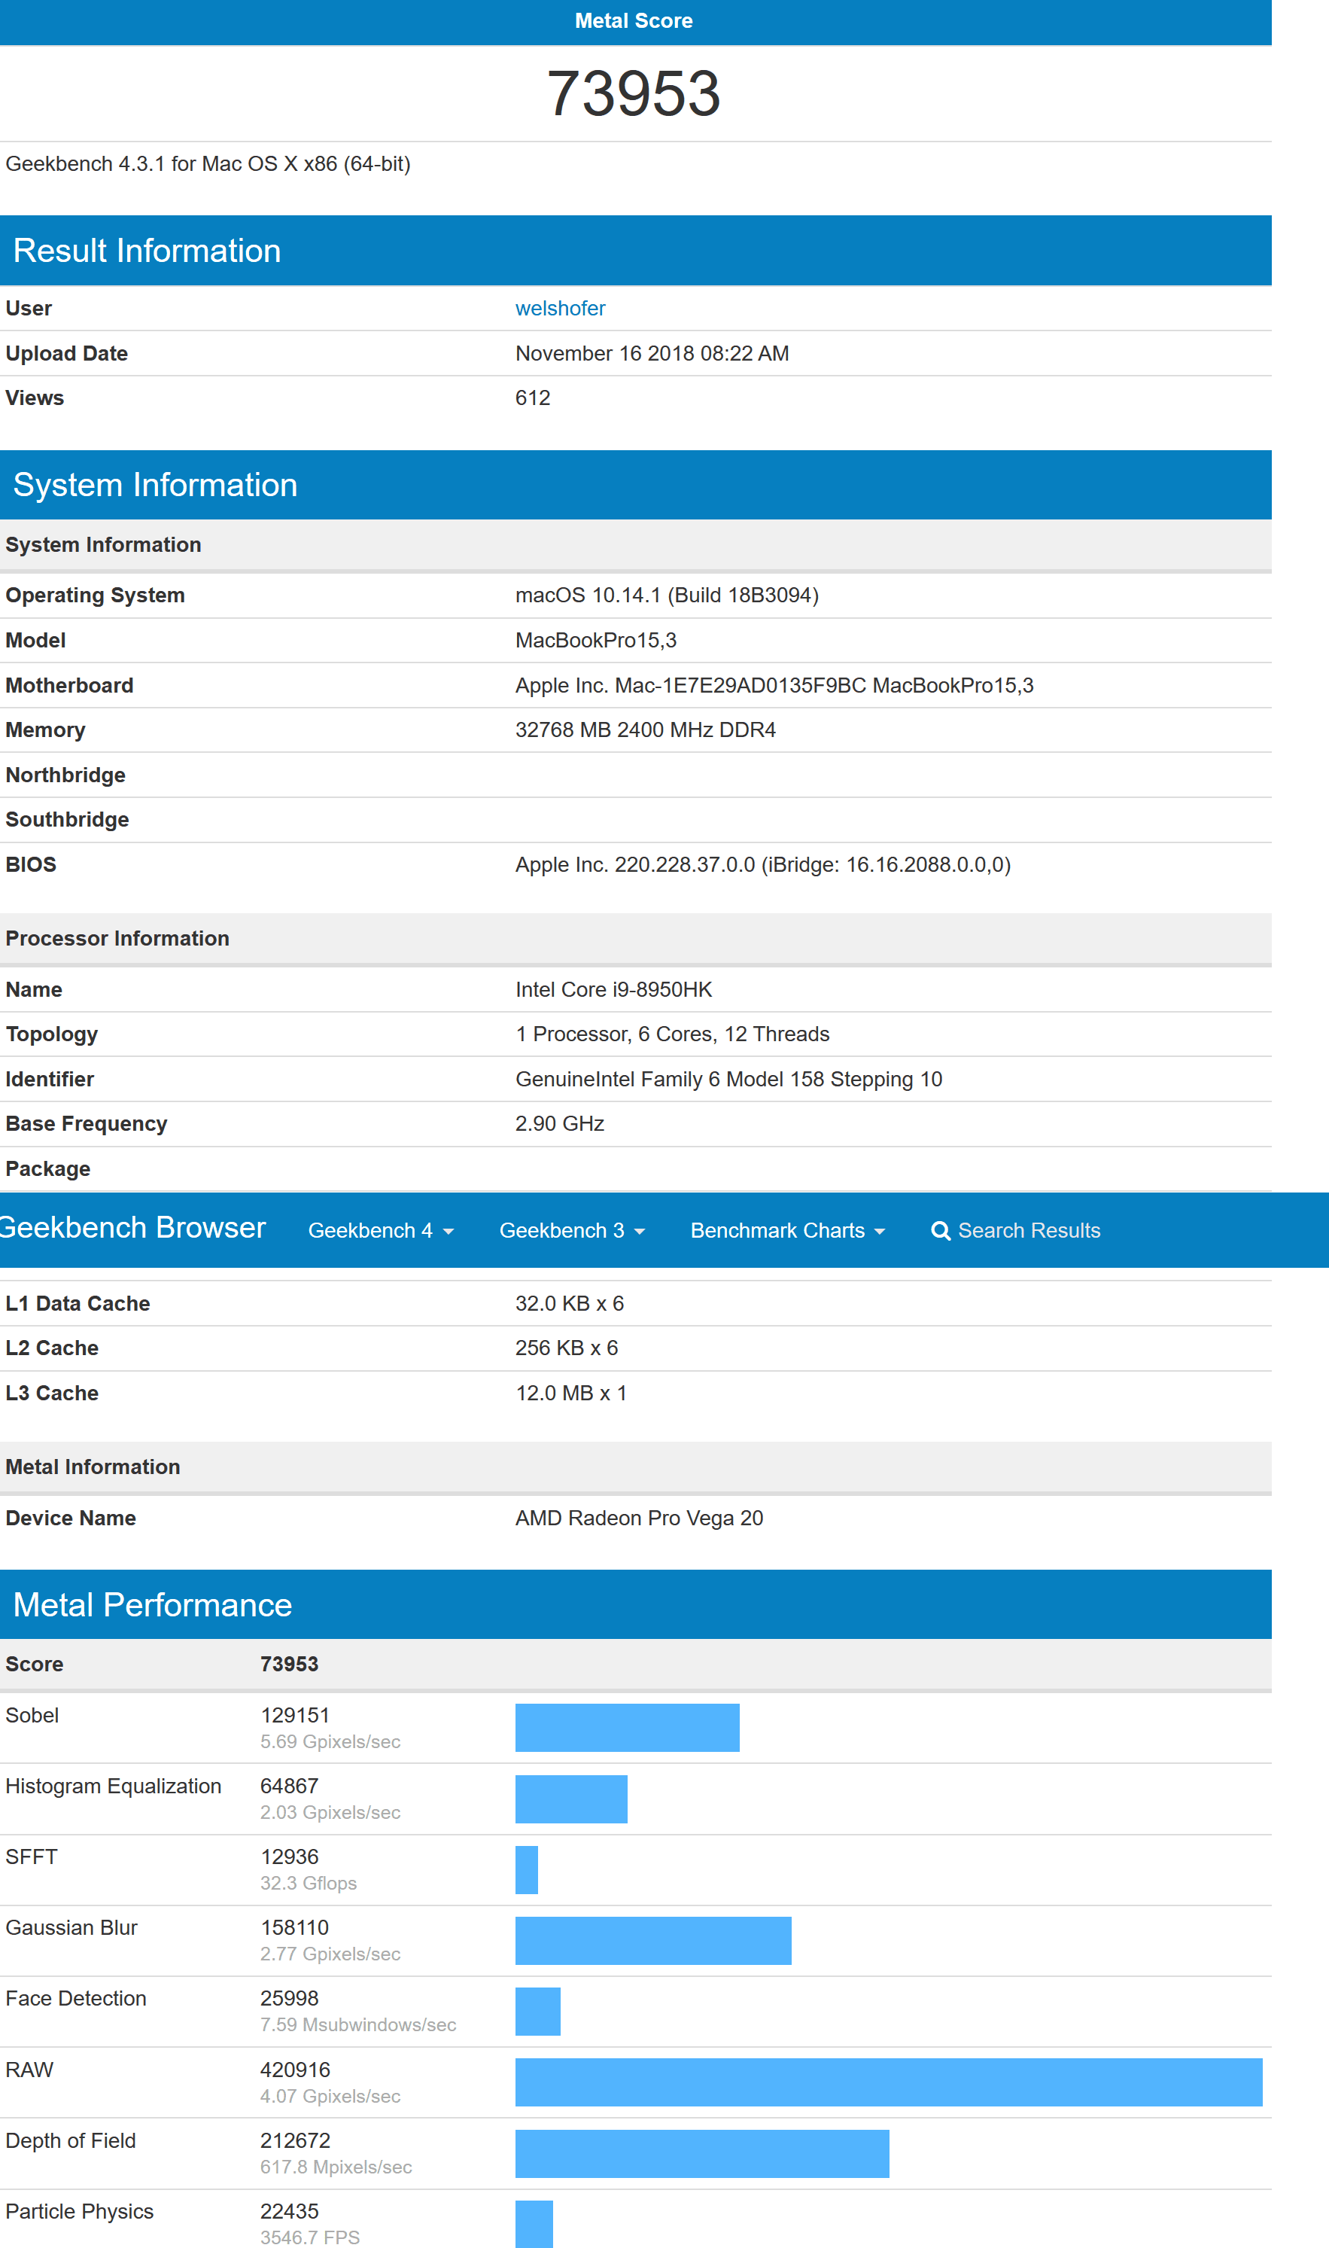Viewport: 1329px width, 2248px height.
Task: Click the L2 Cache value 256 KB x 6
Action: 567,1348
